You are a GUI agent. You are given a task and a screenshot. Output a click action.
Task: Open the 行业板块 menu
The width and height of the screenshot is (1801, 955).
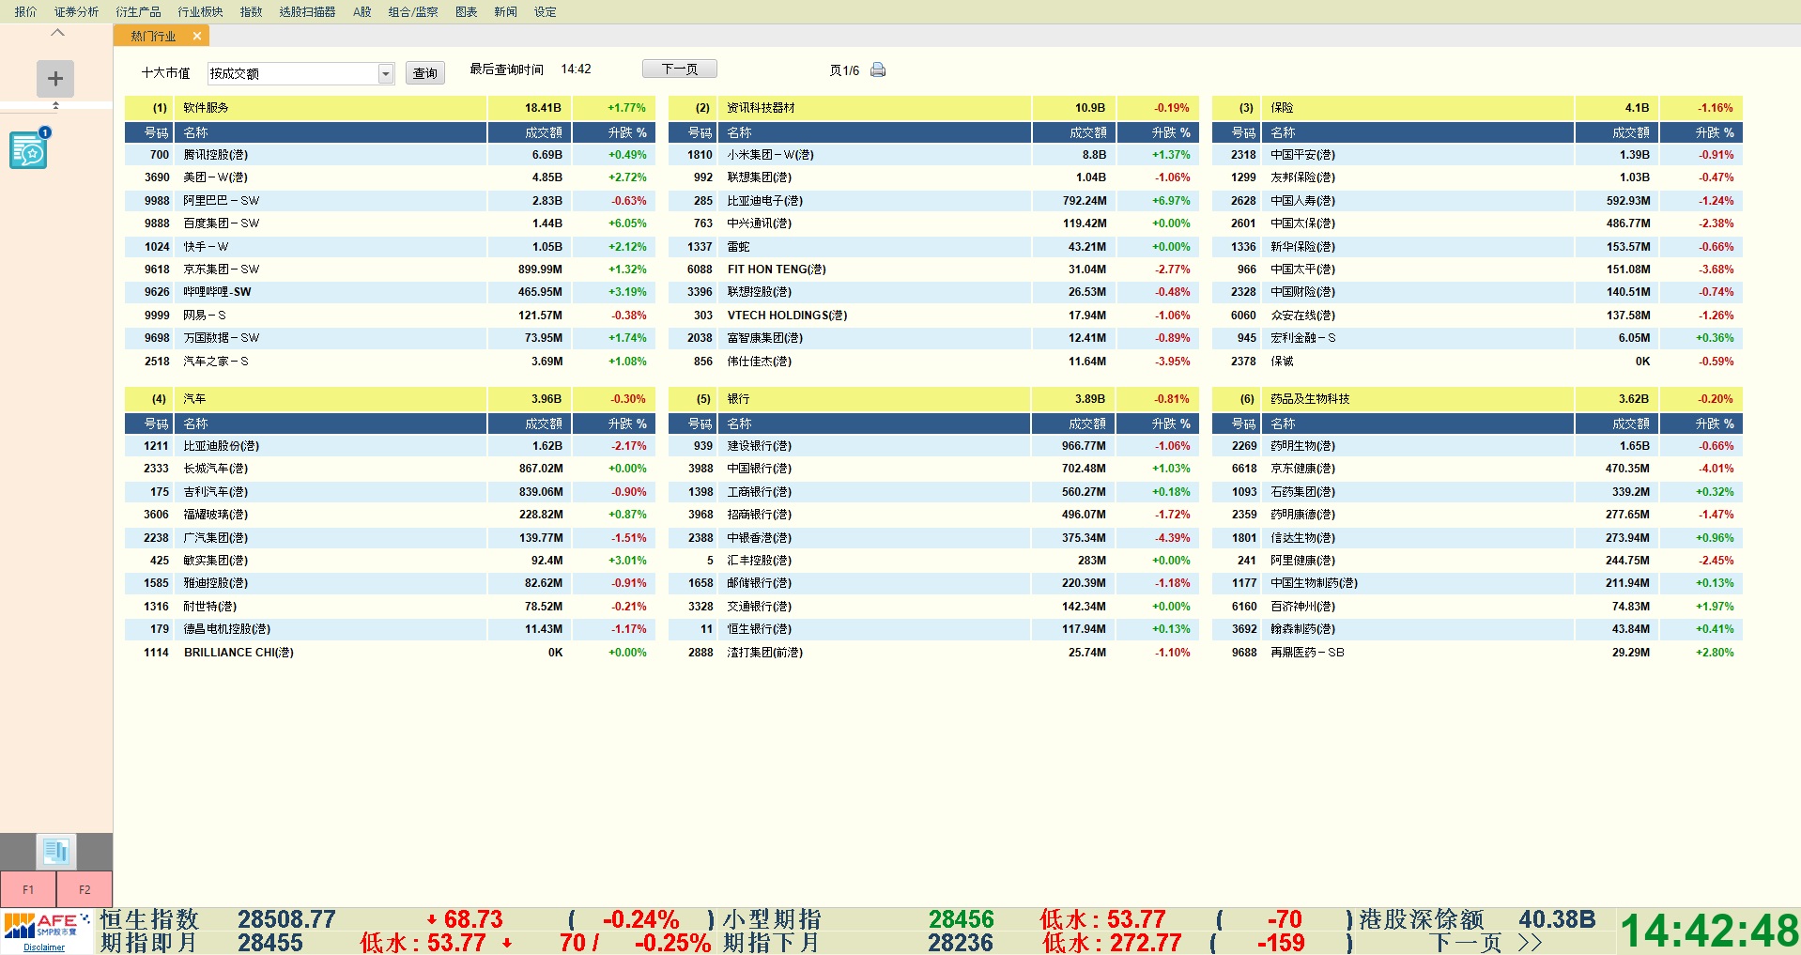point(200,11)
